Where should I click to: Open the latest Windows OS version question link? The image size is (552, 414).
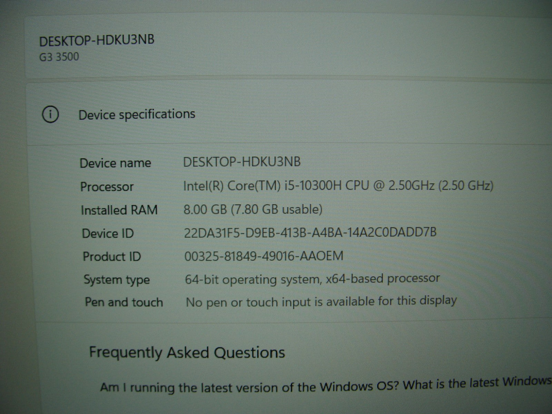[x=326, y=384]
